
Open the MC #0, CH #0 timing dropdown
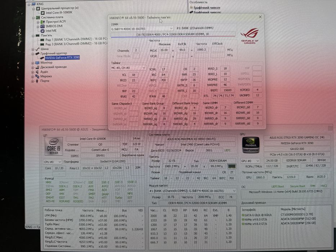point(128,68)
